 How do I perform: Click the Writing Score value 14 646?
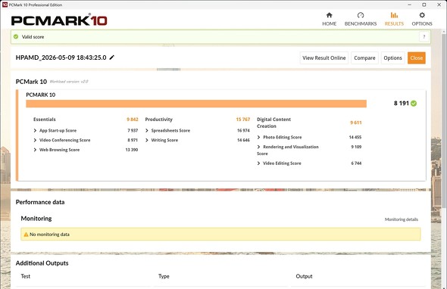click(243, 140)
